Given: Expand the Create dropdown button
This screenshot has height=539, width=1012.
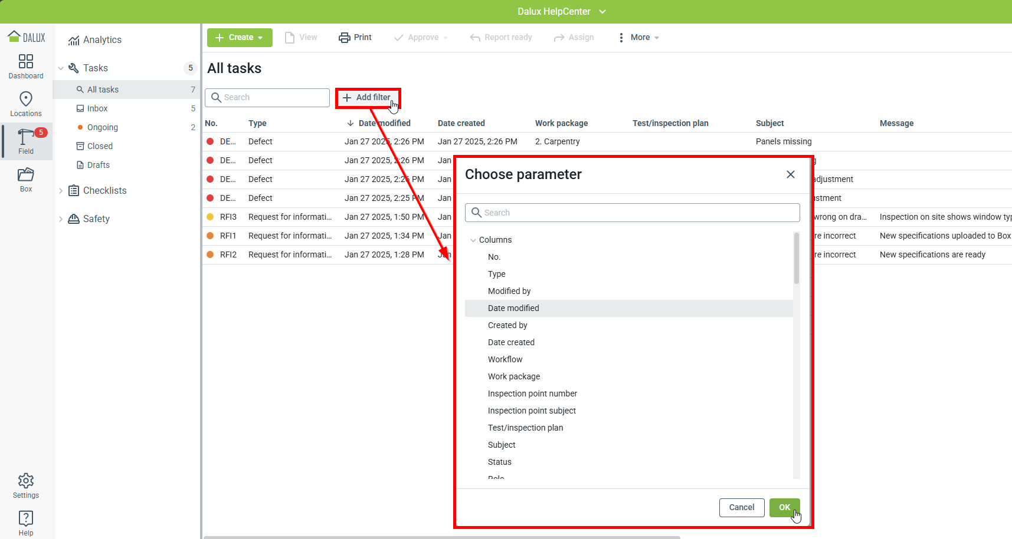Looking at the screenshot, I should tap(240, 37).
